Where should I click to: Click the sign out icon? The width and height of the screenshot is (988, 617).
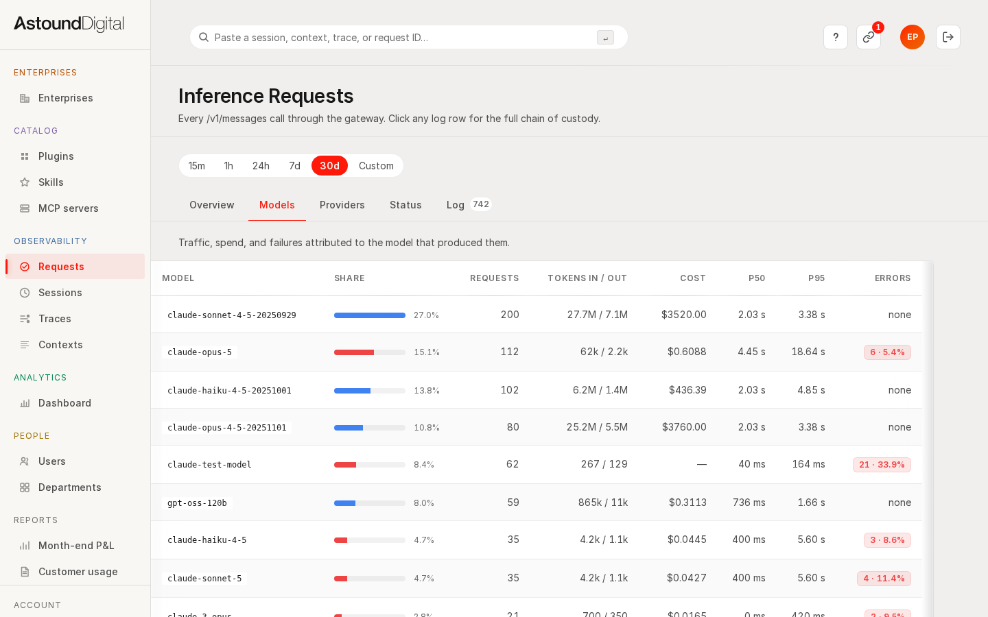(x=948, y=37)
